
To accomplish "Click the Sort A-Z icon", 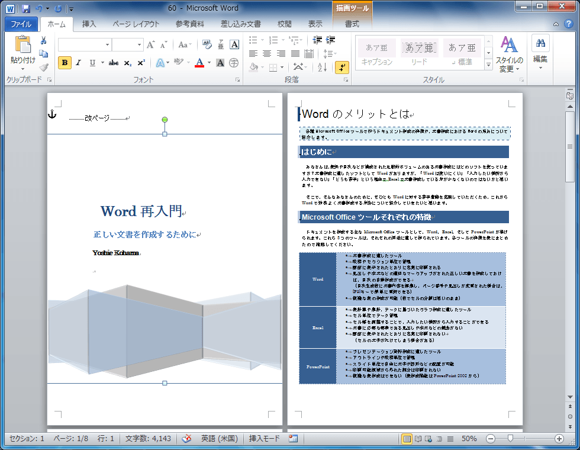I will [322, 67].
